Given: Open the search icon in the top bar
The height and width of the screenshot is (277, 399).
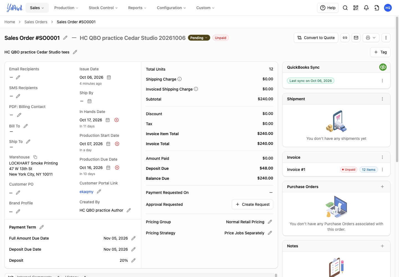Looking at the screenshot, I should click(x=345, y=8).
